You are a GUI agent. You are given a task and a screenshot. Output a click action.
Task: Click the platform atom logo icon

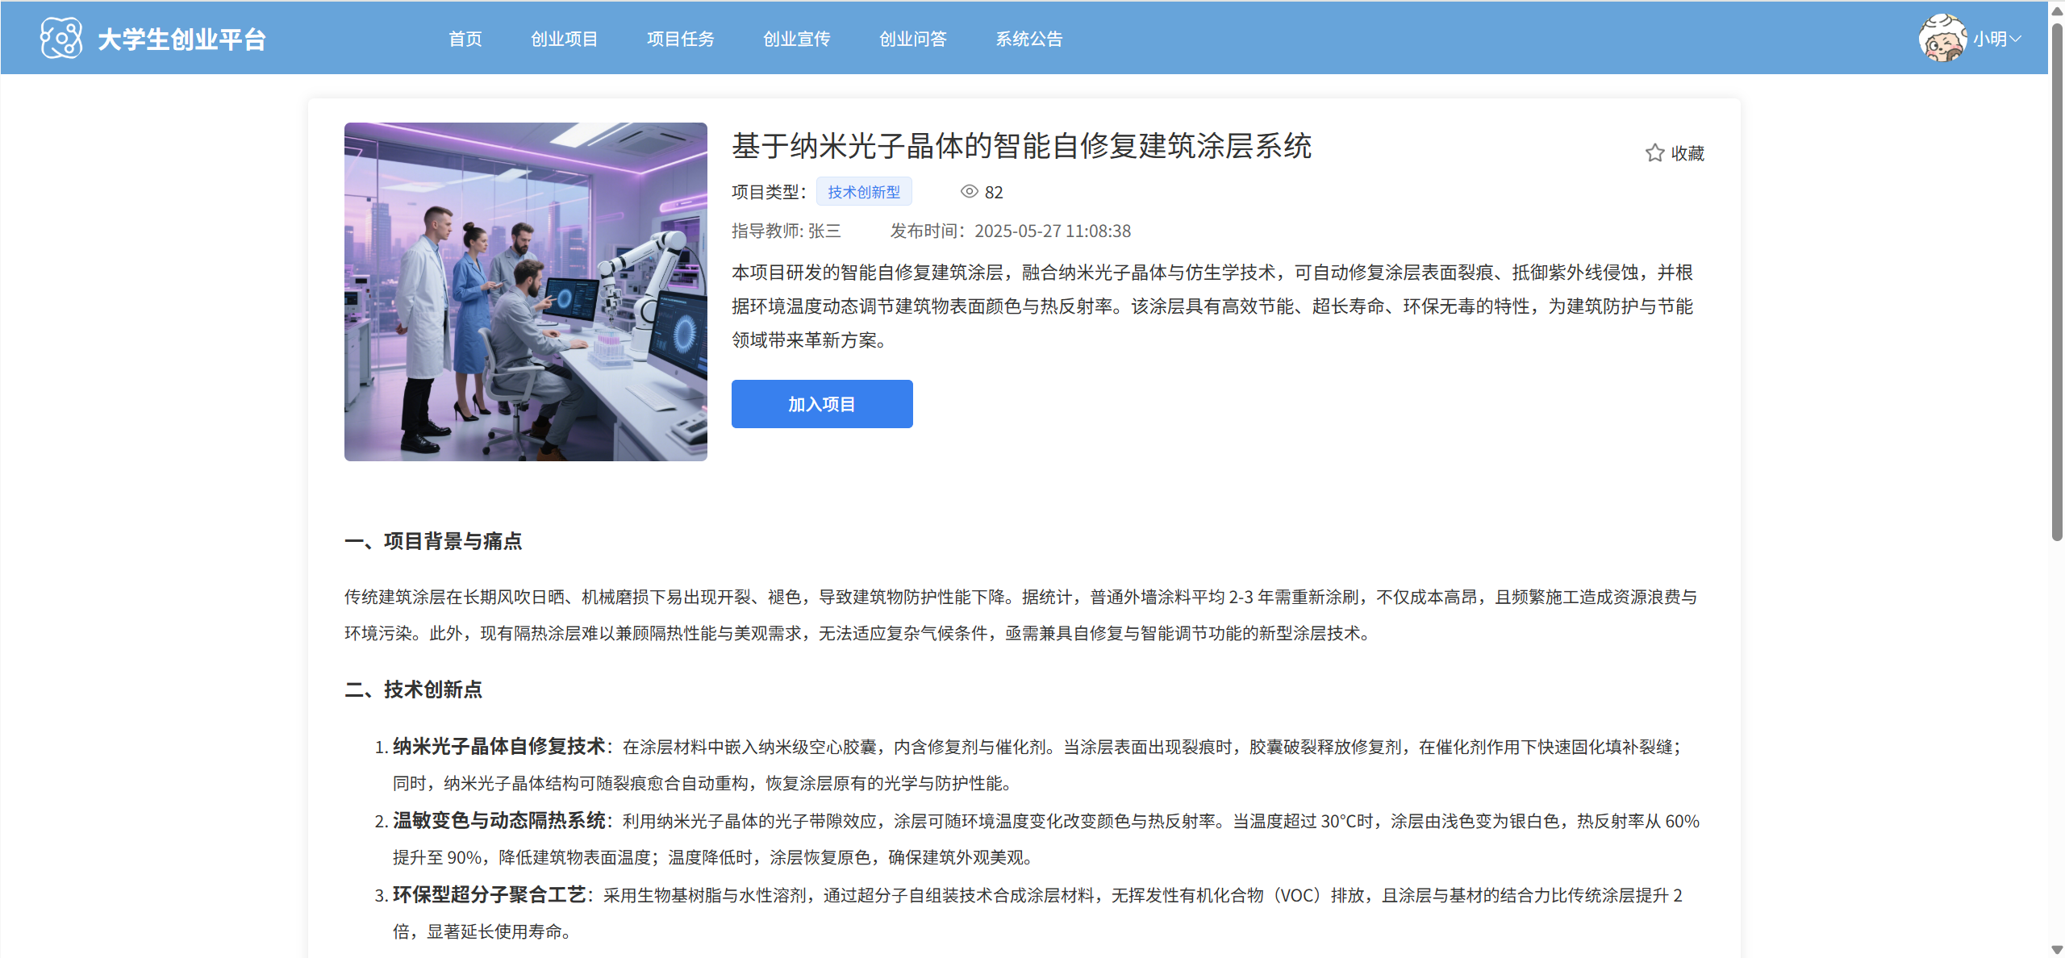(x=61, y=38)
